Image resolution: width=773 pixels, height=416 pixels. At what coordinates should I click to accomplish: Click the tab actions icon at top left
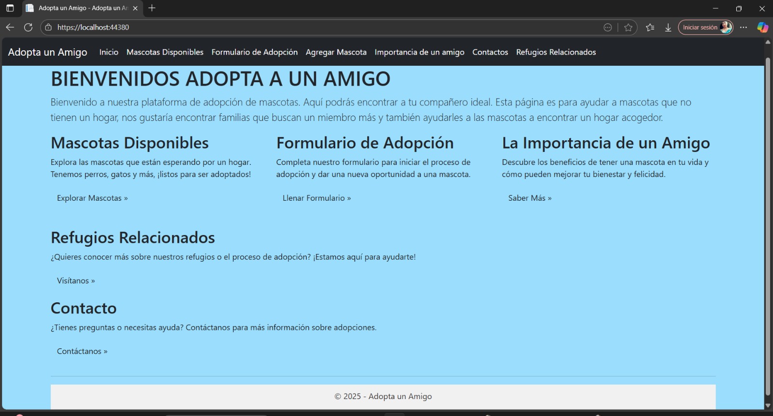(10, 8)
